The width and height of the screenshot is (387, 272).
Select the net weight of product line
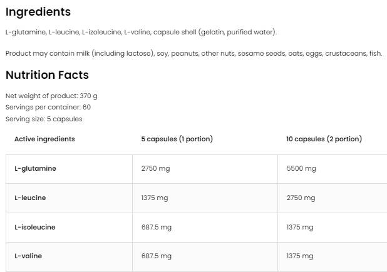[x=51, y=96]
